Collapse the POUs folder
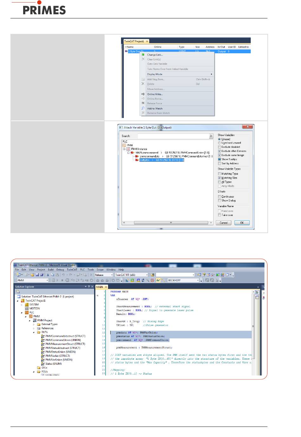Image resolution: width=301 pixels, height=437 pixels. point(34,372)
